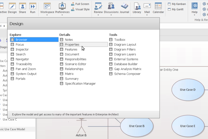Select the Actor B figure in diagram
Image resolution: width=208 pixels, height=139 pixels.
(81, 127)
